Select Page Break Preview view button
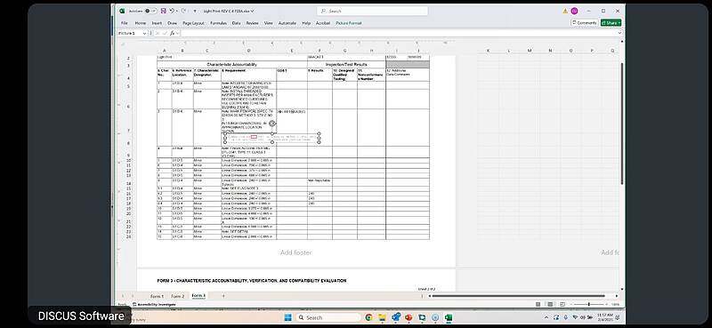This screenshot has height=328, width=712. tap(562, 304)
